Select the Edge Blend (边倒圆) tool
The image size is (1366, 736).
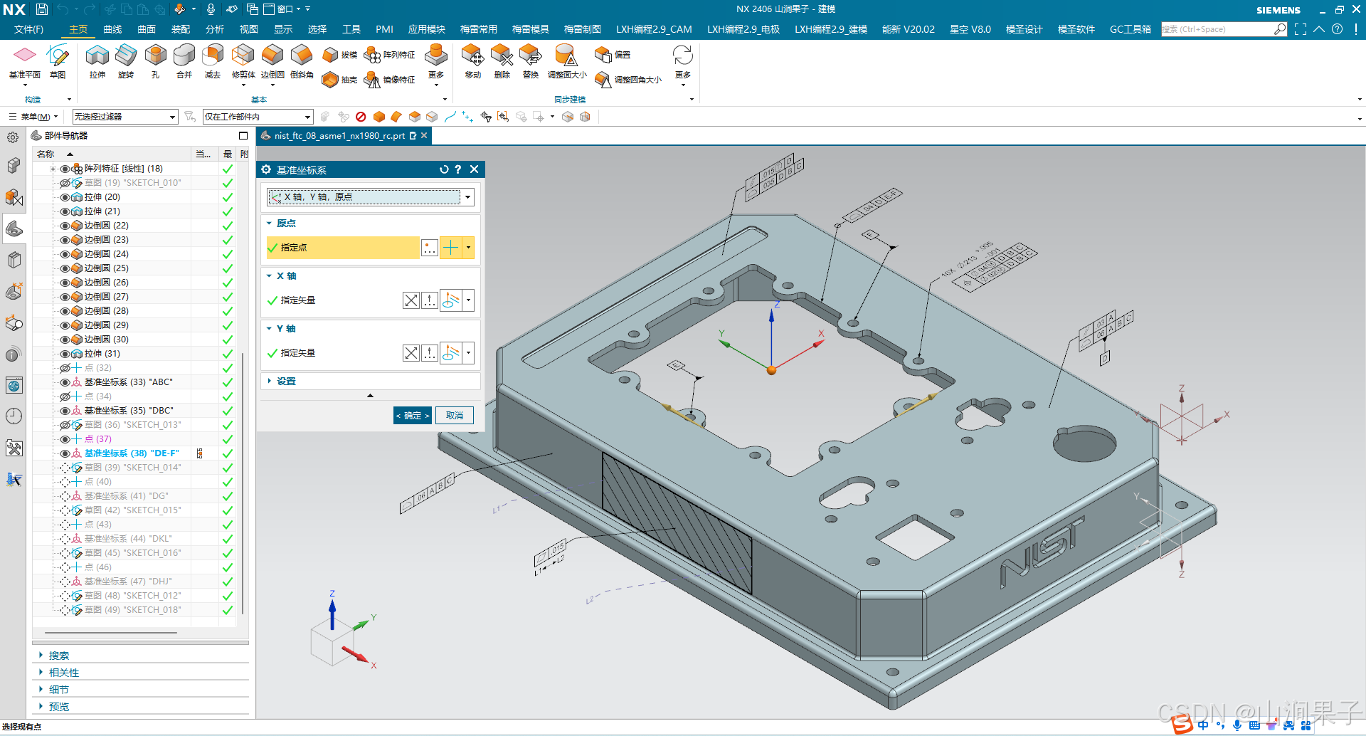(272, 61)
